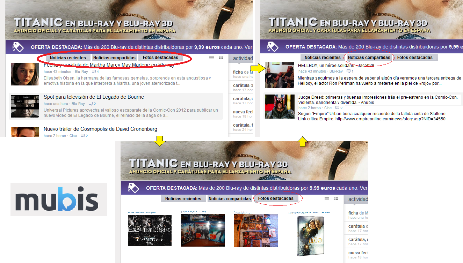Open comments of Cosmopolis trailer news
Image resolution: width=463 pixels, height=263 pixels.
click(84, 136)
